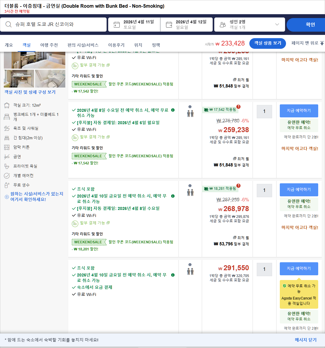Click the long bed icon by 긴 침대
325x348 pixels.
click(7, 138)
